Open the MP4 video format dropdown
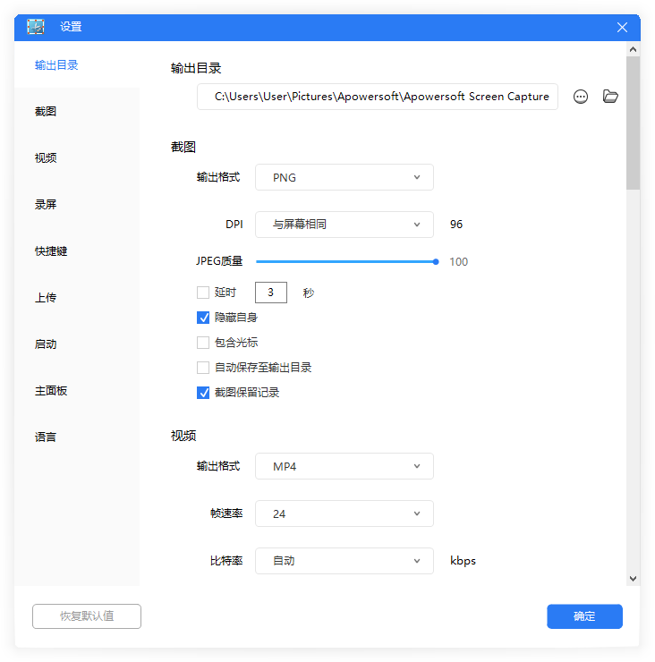This screenshot has height=662, width=655. [x=345, y=466]
